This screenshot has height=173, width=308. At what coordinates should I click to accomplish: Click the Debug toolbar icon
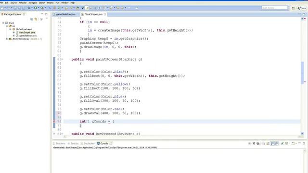pos(29,8)
